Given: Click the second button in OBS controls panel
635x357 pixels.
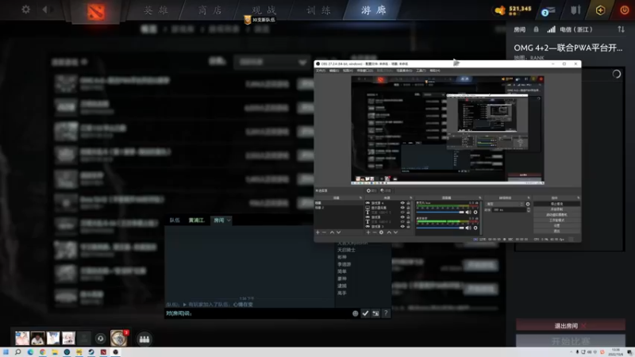Looking at the screenshot, I should pos(556,209).
